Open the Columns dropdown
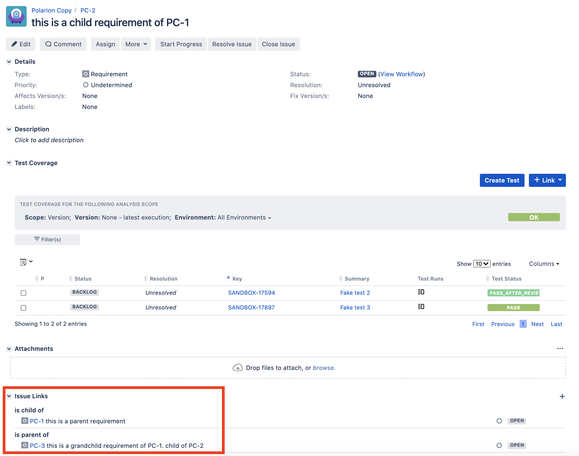 tap(544, 264)
